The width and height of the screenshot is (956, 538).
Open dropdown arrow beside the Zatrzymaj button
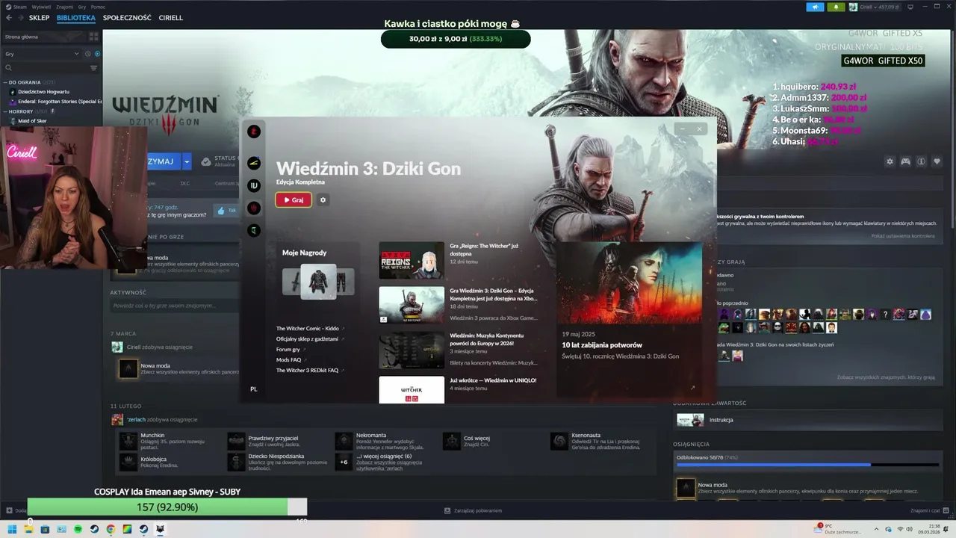[x=187, y=161]
